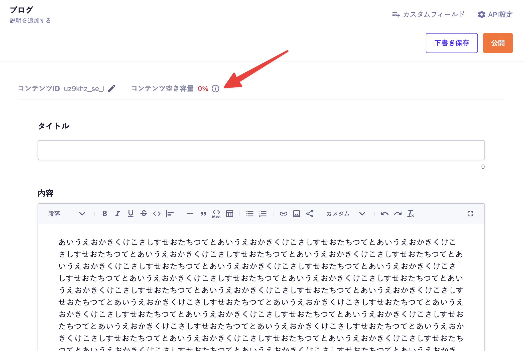The height and width of the screenshot is (351, 525).
Task: Insert a table into content
Action: click(229, 213)
